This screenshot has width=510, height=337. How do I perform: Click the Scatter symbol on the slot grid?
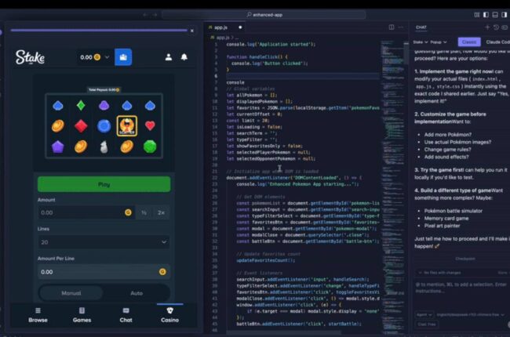click(x=126, y=125)
